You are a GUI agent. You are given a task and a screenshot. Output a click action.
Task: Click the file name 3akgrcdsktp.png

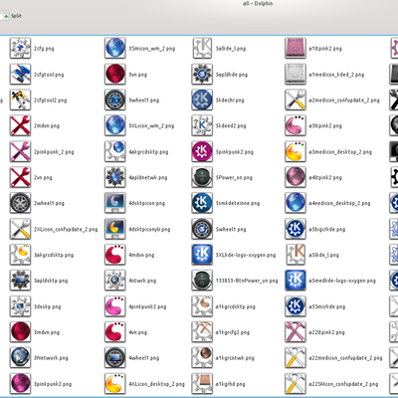[54, 255]
